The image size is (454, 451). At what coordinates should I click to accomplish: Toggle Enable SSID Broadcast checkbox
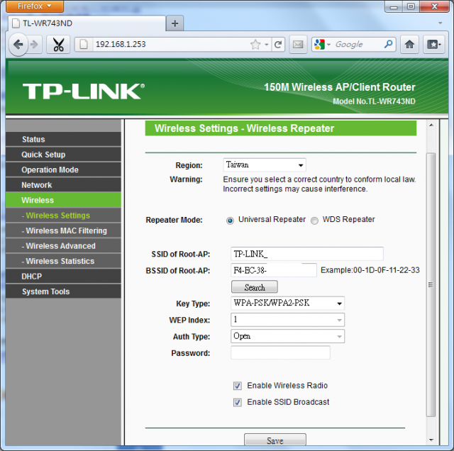[238, 402]
